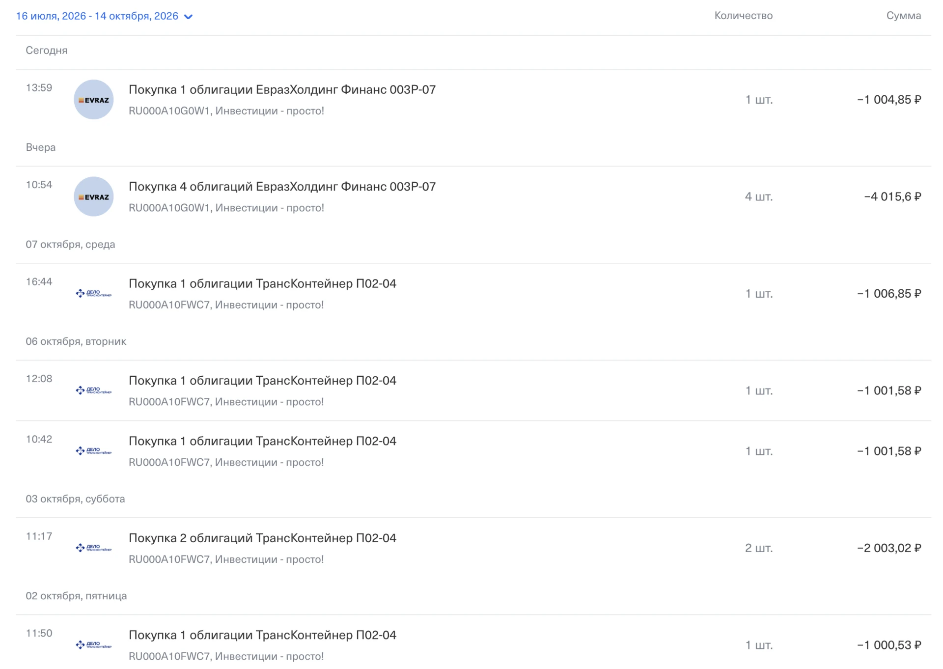Open the date range dropdown 16 июля - 14 октября
Image resolution: width=943 pixels, height=669 pixels.
point(104,16)
